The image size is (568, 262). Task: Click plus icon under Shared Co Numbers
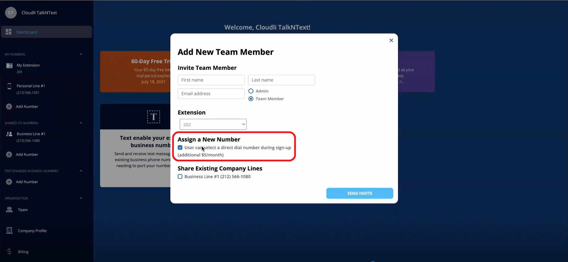click(x=9, y=154)
